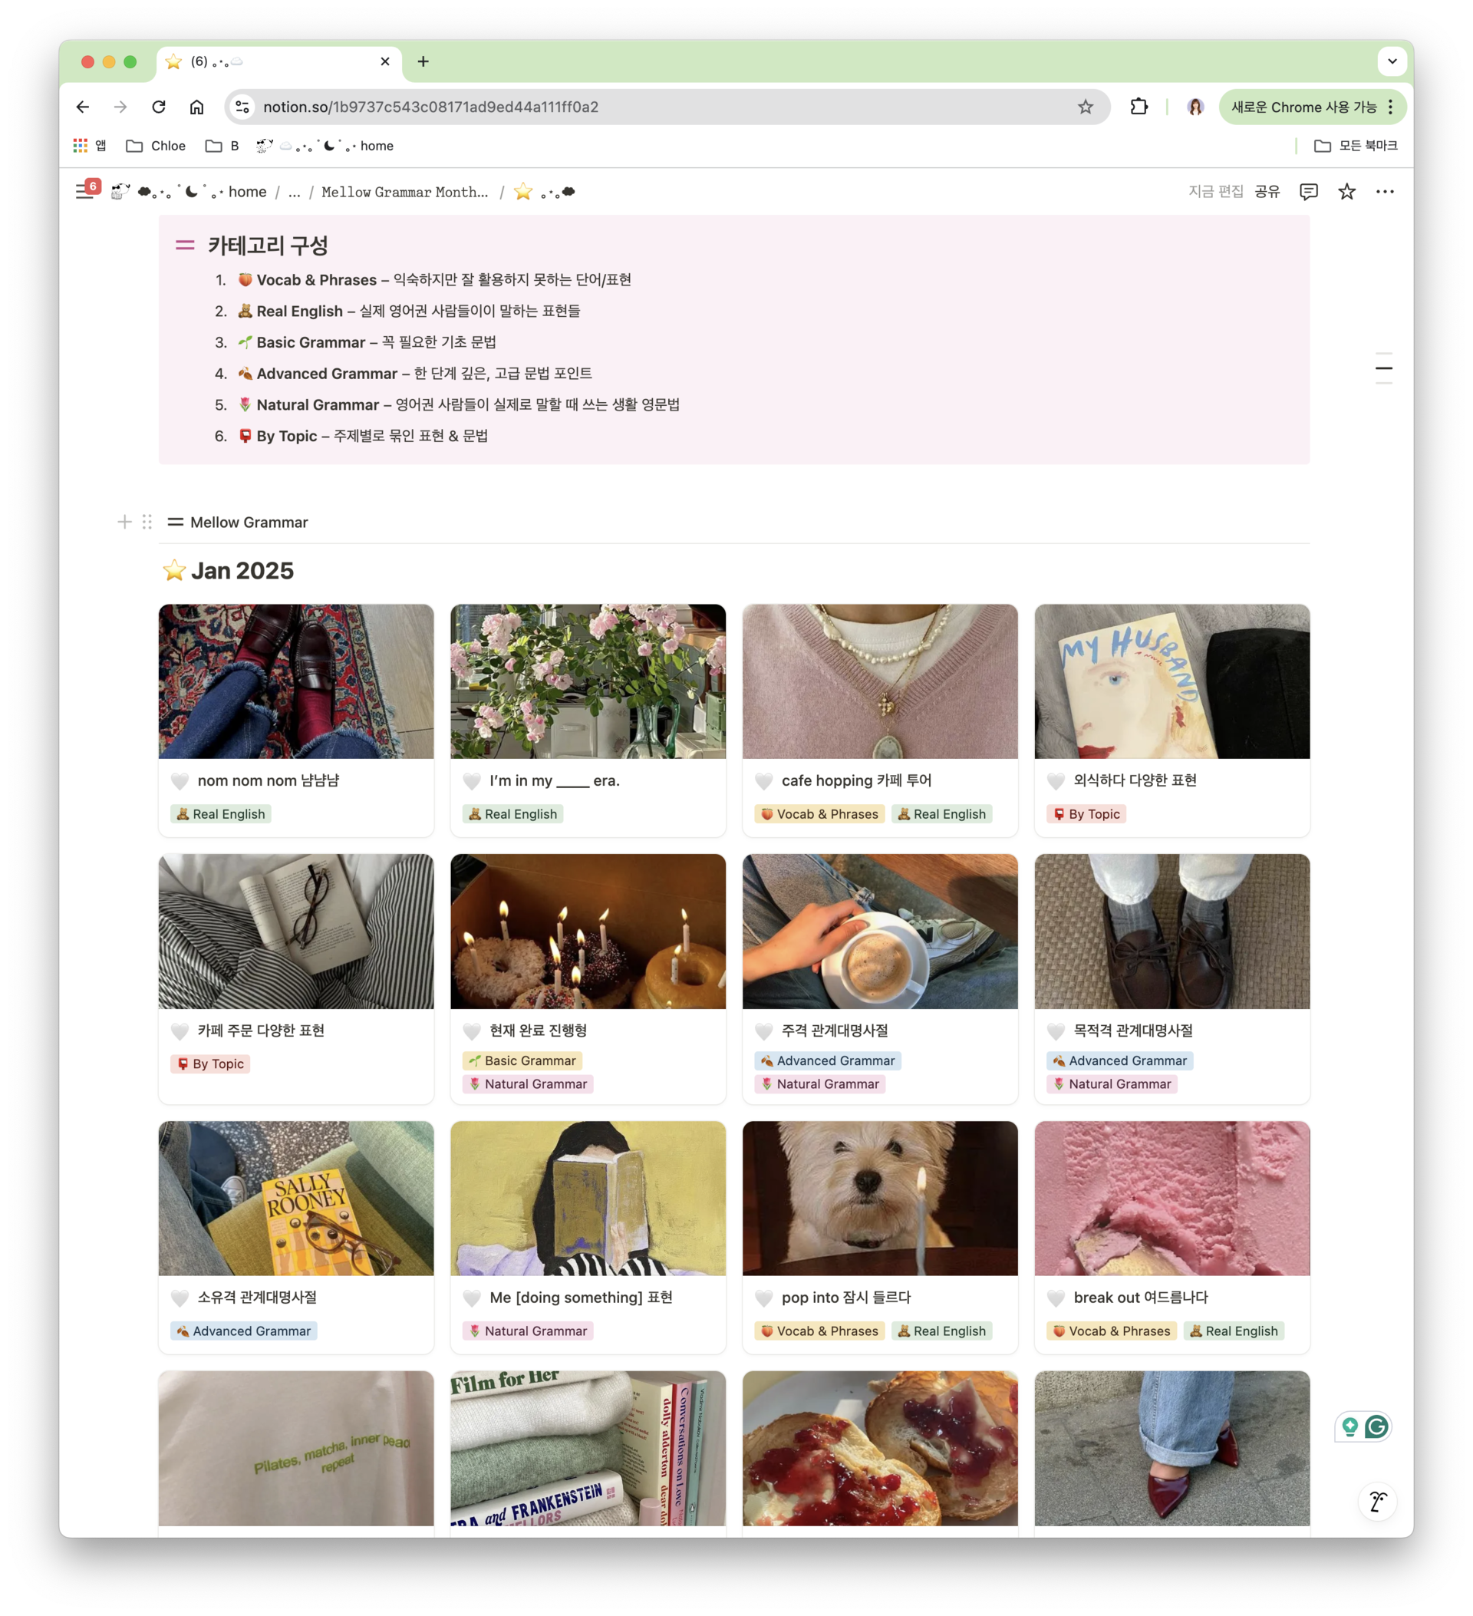Open the page comments icon
This screenshot has width=1473, height=1616.
pos(1308,192)
